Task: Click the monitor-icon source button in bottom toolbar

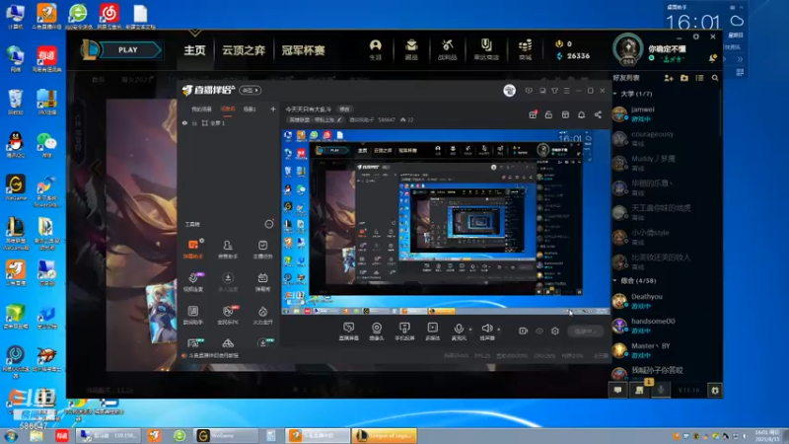Action: pos(349,332)
